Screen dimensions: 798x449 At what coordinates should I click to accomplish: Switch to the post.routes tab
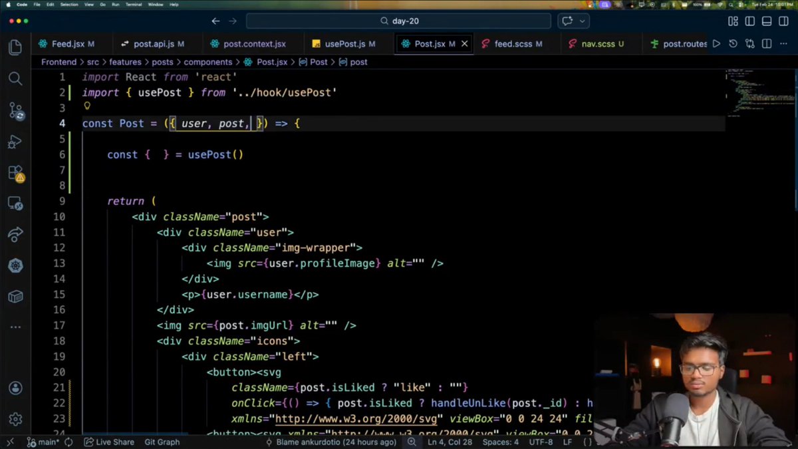[678, 44]
